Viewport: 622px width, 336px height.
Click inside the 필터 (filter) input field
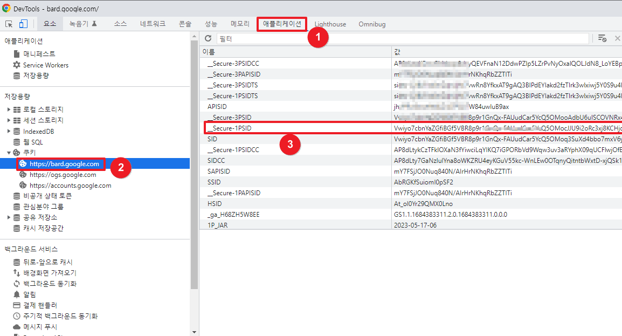tap(269, 38)
